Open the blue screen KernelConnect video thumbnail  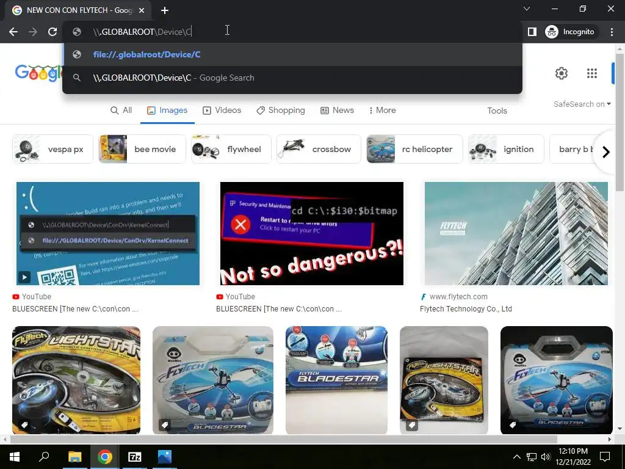click(107, 234)
